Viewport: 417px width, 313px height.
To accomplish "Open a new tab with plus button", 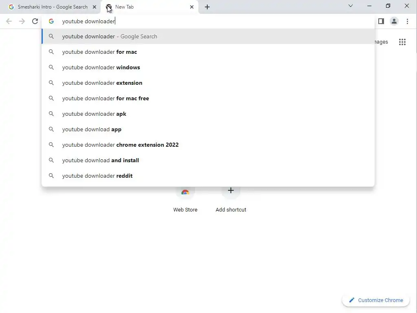I will point(207,7).
